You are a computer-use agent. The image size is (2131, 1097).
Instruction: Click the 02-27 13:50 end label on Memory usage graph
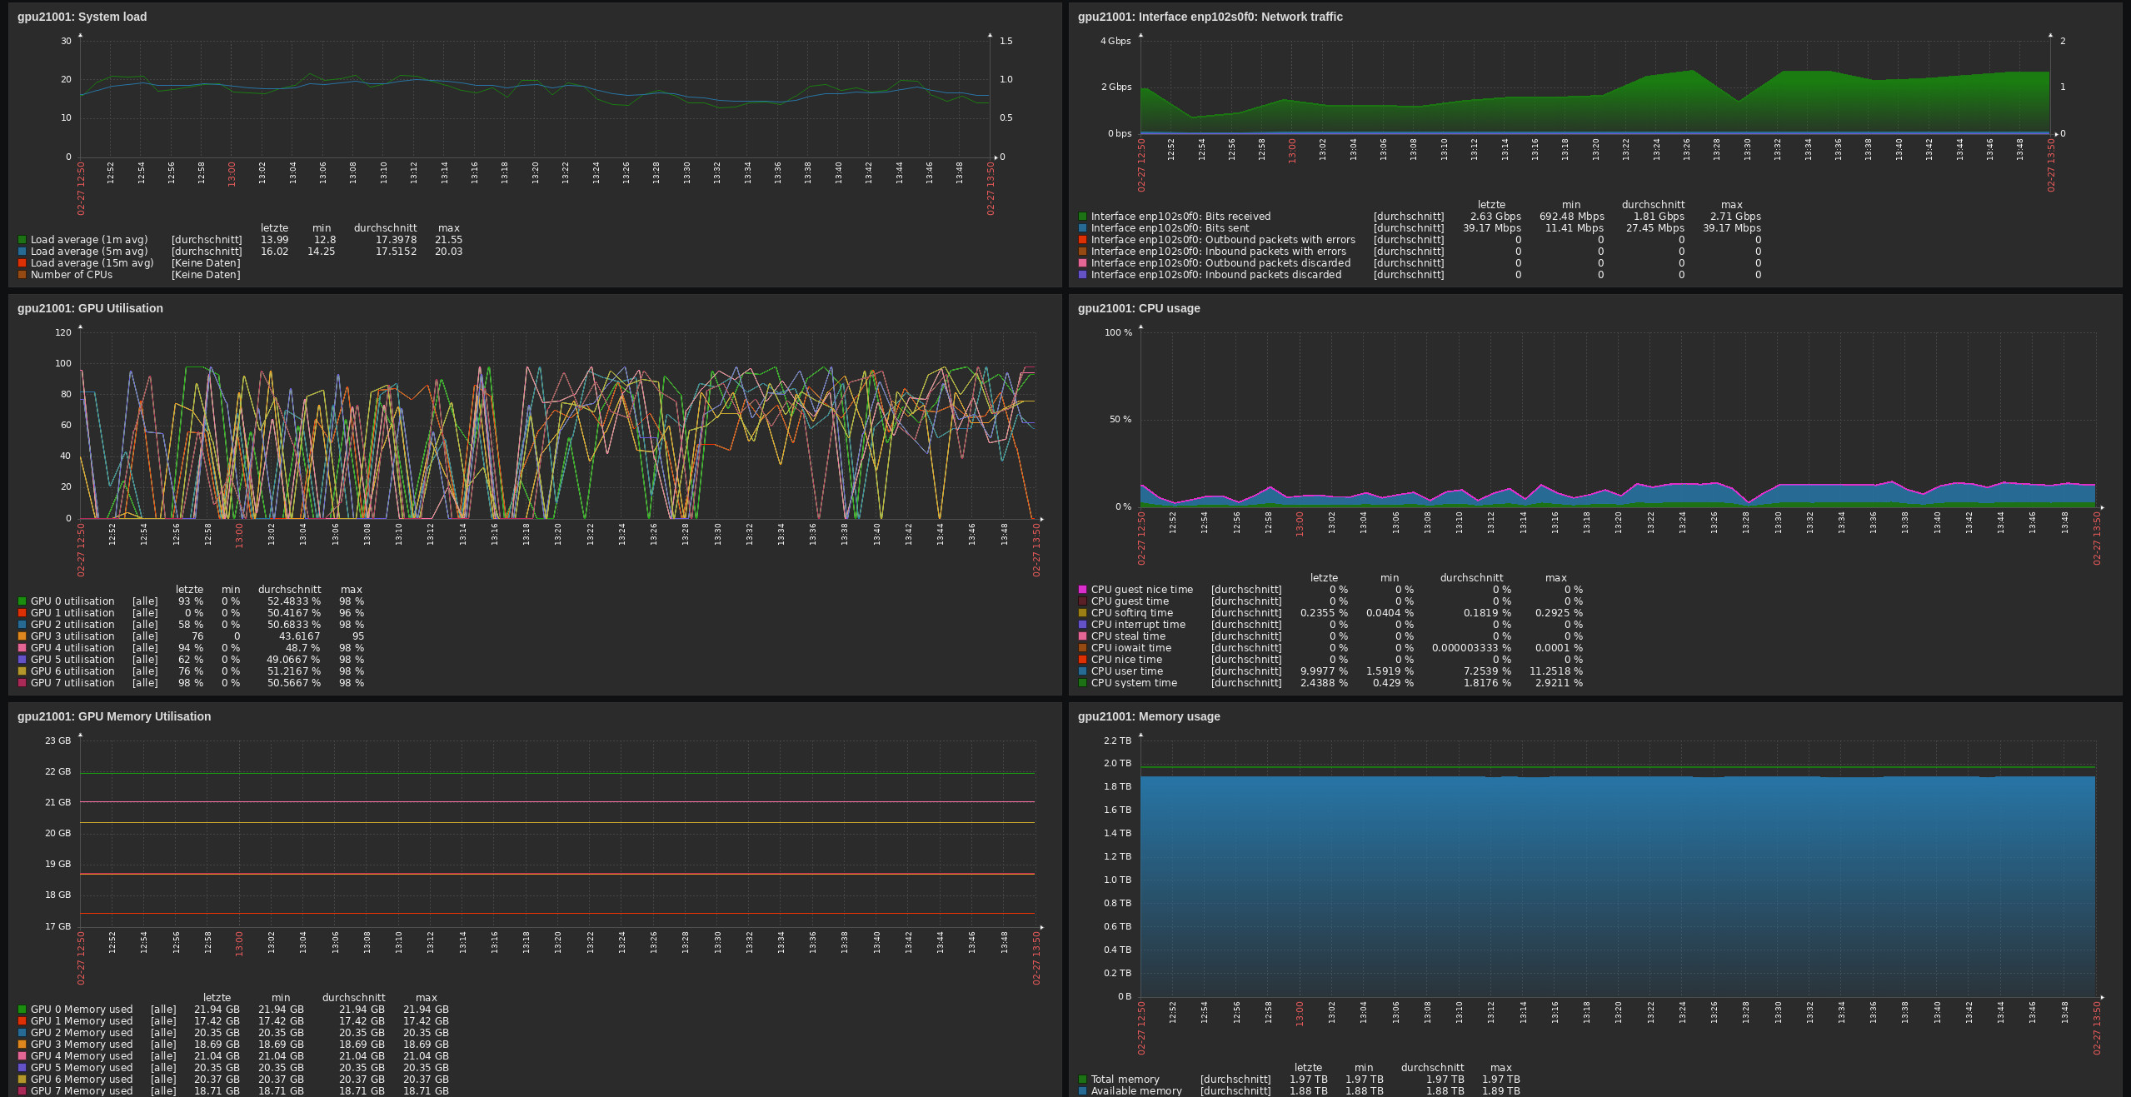click(2097, 1028)
